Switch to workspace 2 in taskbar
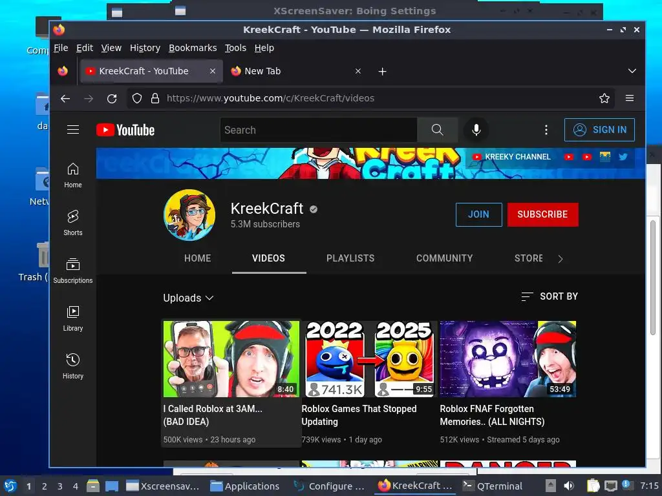The image size is (662, 496). tap(45, 486)
